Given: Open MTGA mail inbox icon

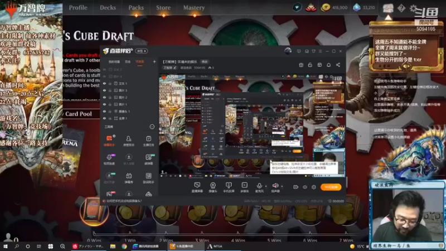Looking at the screenshot, I should coord(388,8).
